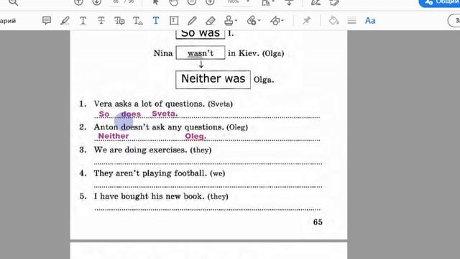Click the name 'Nina' in the example
Screen dimensions: 460x259
(x=163, y=53)
